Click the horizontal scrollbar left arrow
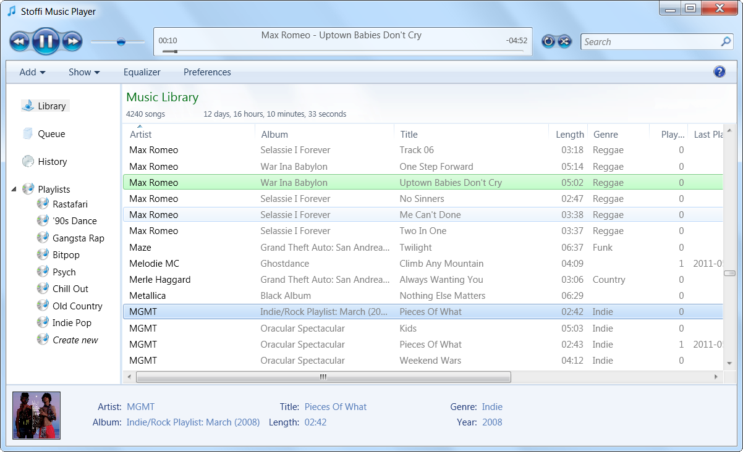743x452 pixels. (x=129, y=377)
